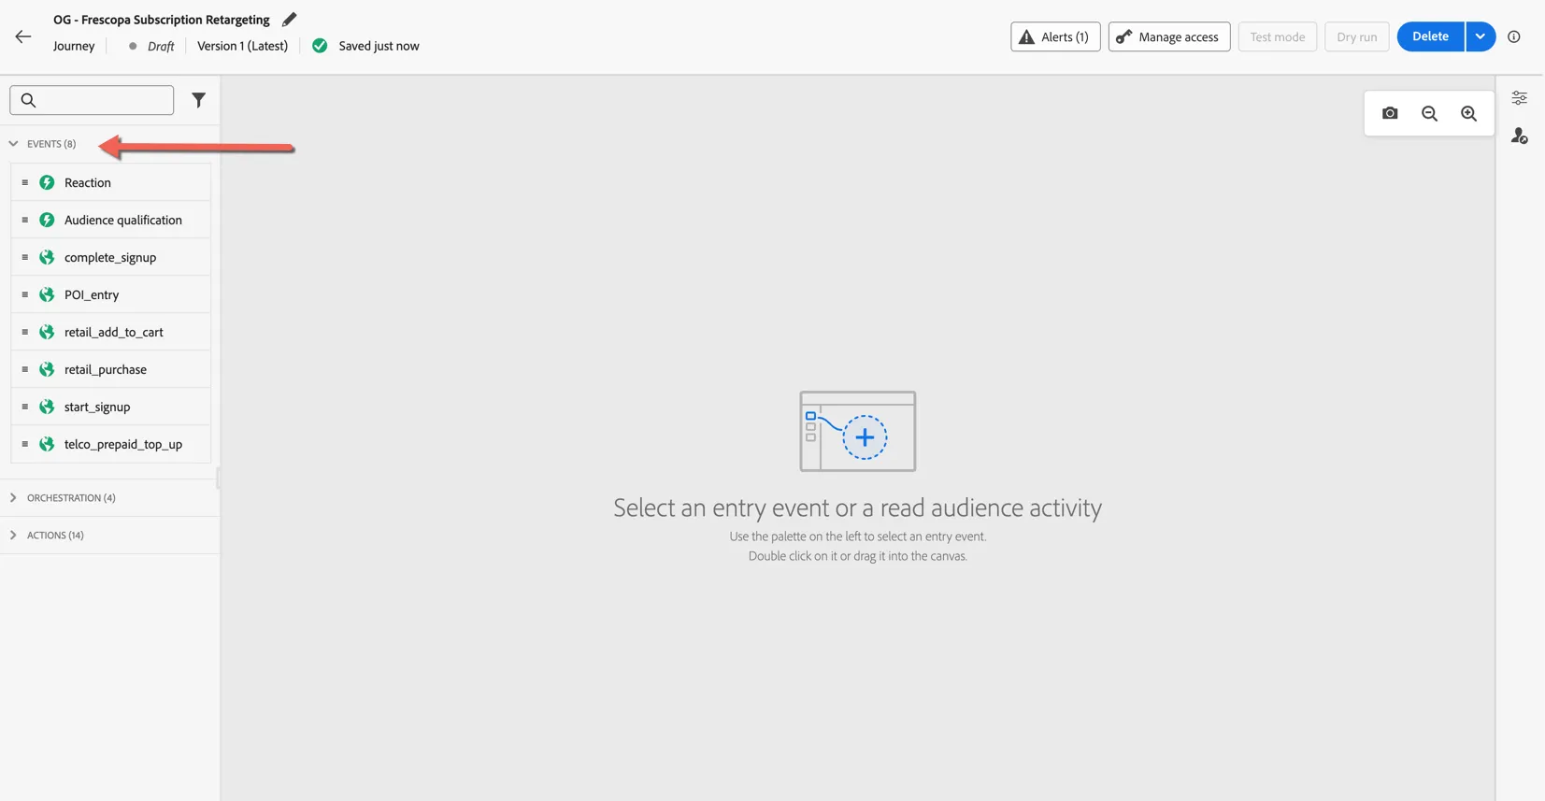Click the palette resize handle
Image resolution: width=1545 pixels, height=801 pixels.
point(218,479)
